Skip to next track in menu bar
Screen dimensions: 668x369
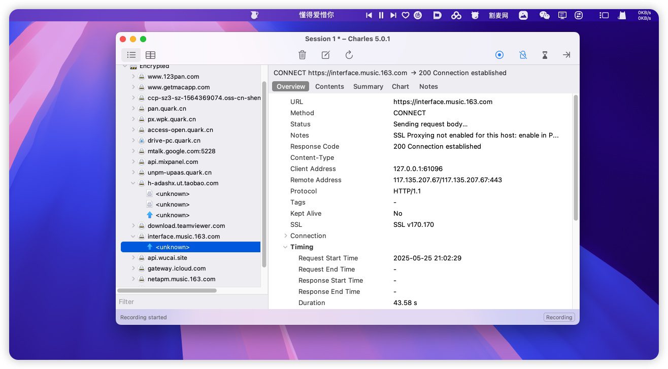coord(393,15)
